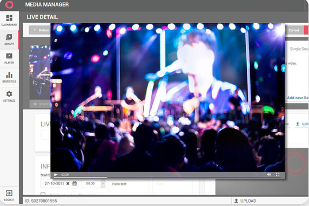Screen dimensions: 309x206
Task: Click the ID: S0270801555 text
Action: click(41, 201)
